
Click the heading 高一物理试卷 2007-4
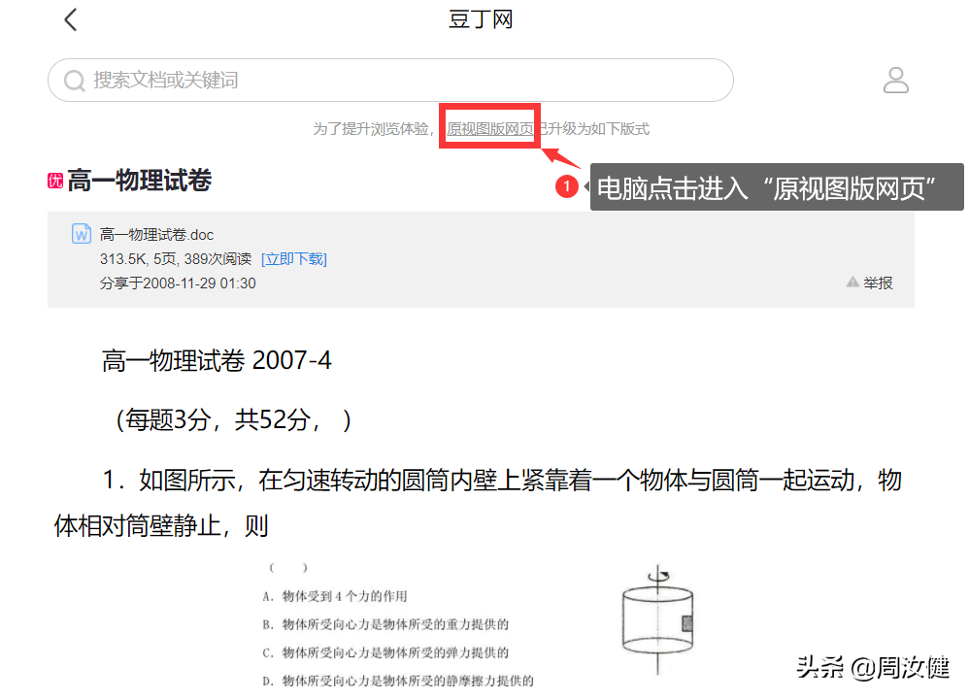pyautogui.click(x=217, y=360)
